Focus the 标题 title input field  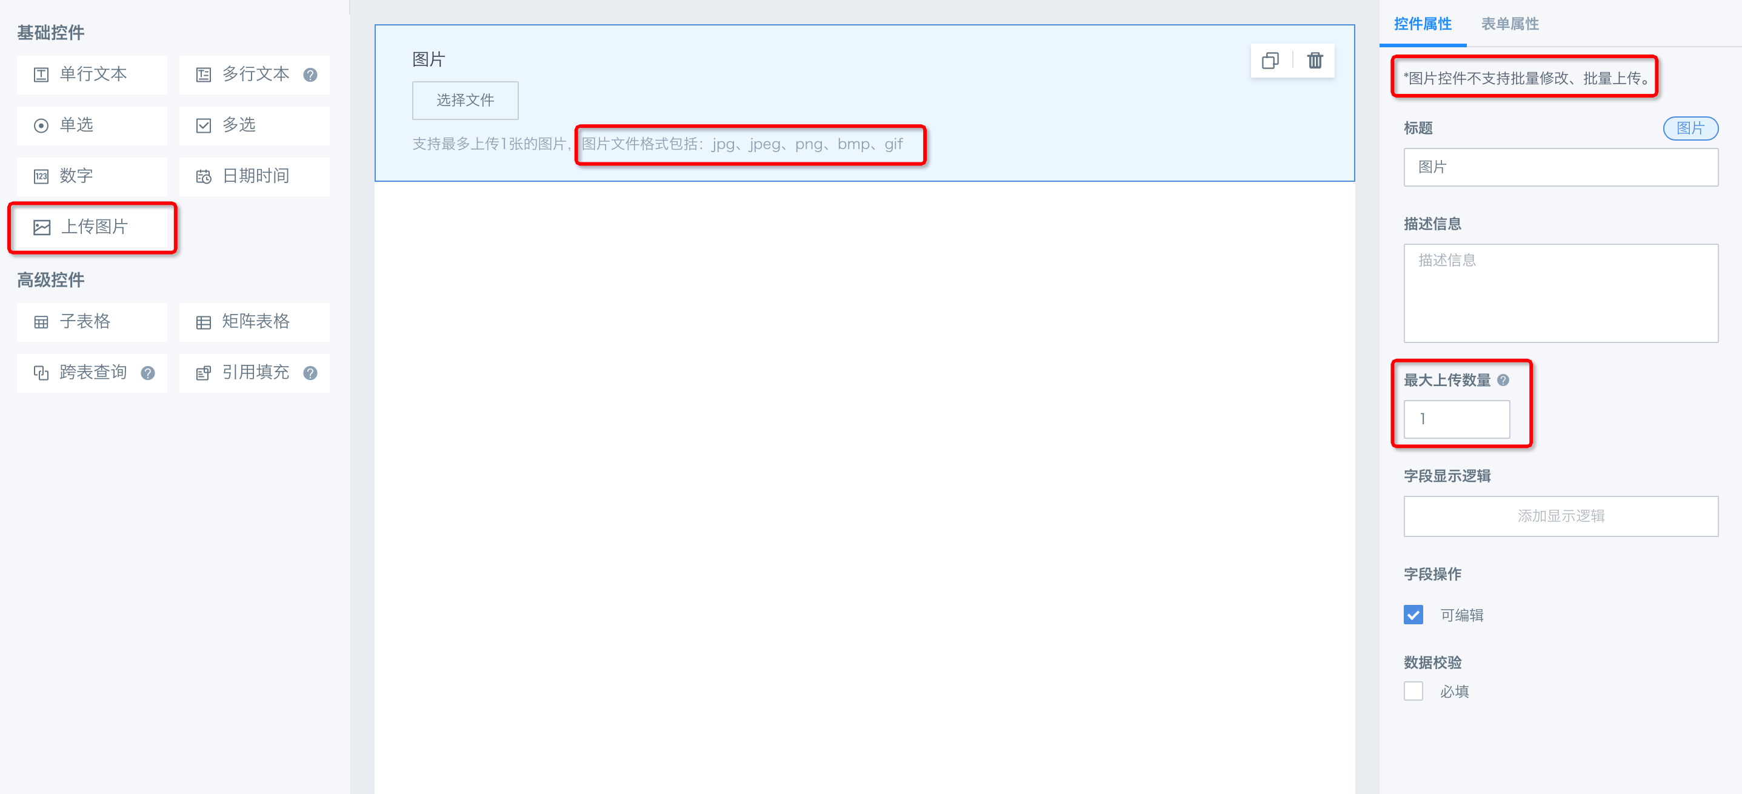point(1561,167)
